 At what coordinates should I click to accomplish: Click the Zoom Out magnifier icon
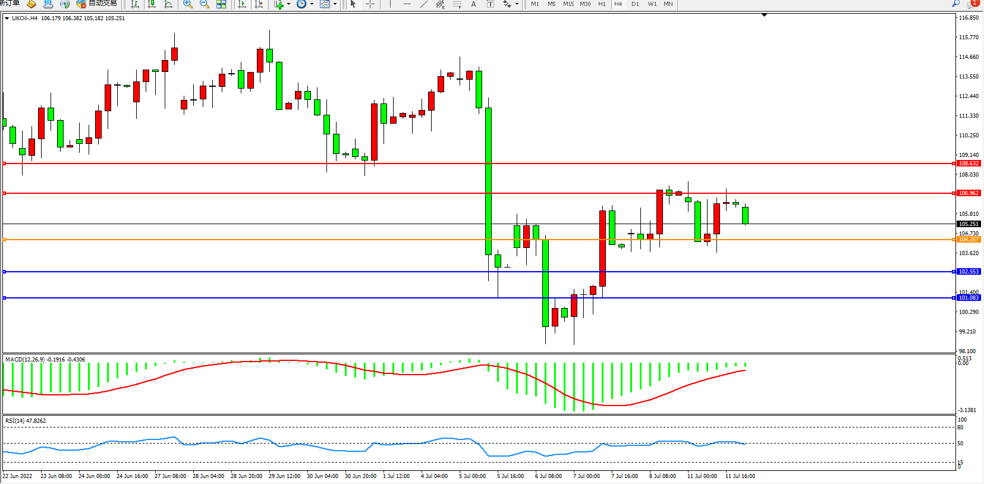[x=205, y=4]
